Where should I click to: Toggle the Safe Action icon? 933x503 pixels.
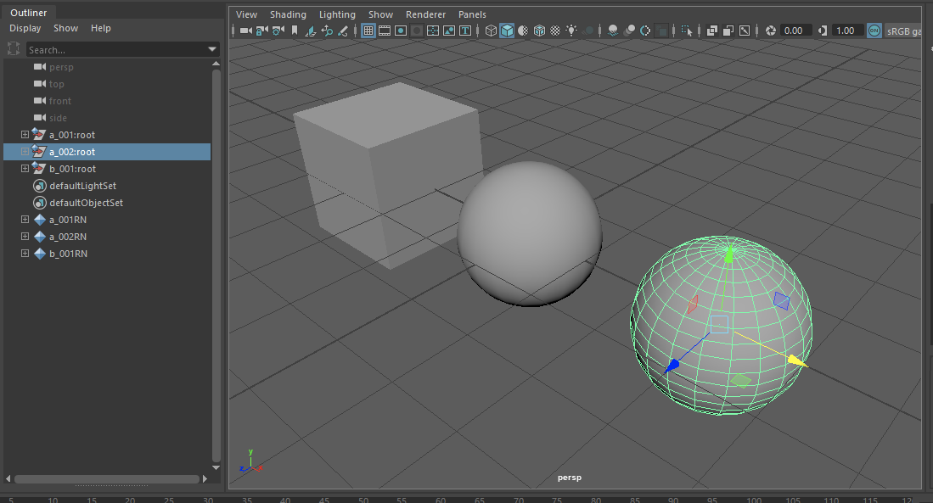pos(448,31)
